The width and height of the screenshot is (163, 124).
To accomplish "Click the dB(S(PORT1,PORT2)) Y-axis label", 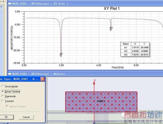I will [12, 38].
